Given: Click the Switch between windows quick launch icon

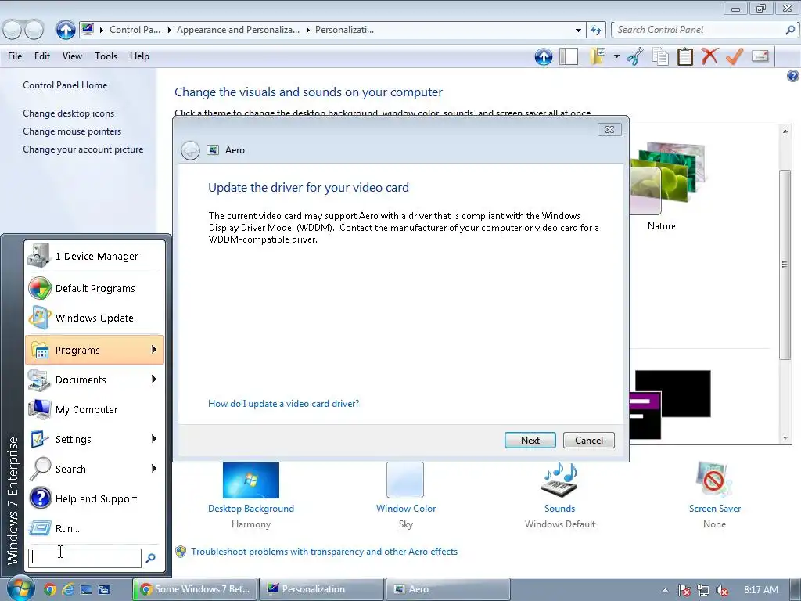Looking at the screenshot, I should coord(104,589).
